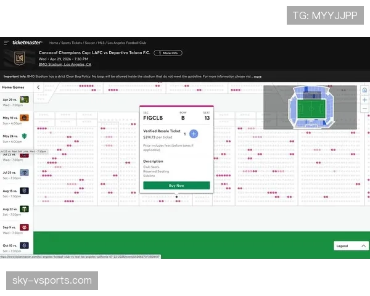This screenshot has width=370, height=296.
Task: Go to Soccer breadcrumb
Action: 89,43
